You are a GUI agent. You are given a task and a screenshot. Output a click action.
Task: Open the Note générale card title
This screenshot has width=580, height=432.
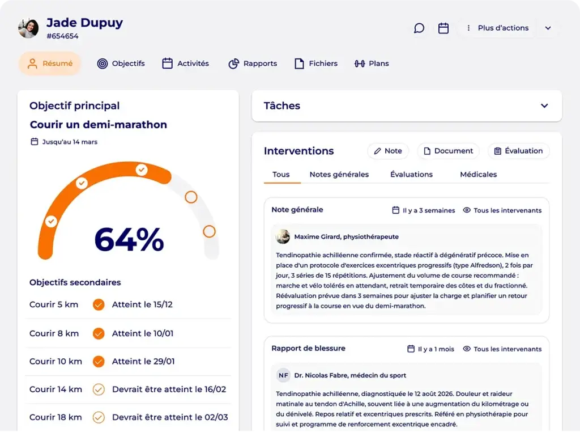[x=297, y=210]
